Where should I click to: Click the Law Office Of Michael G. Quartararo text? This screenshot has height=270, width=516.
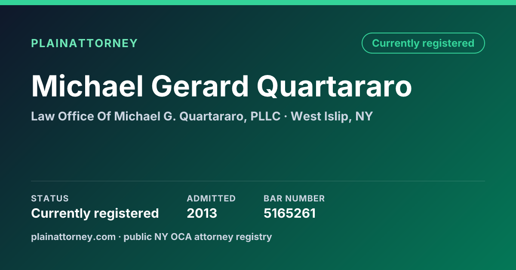[x=156, y=116]
